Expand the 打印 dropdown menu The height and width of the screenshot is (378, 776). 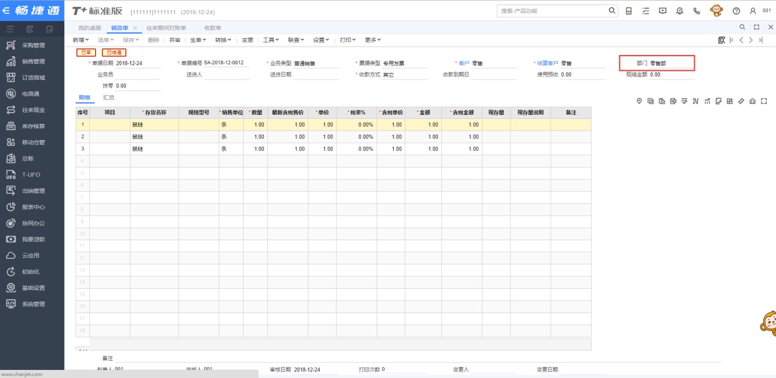click(x=348, y=40)
